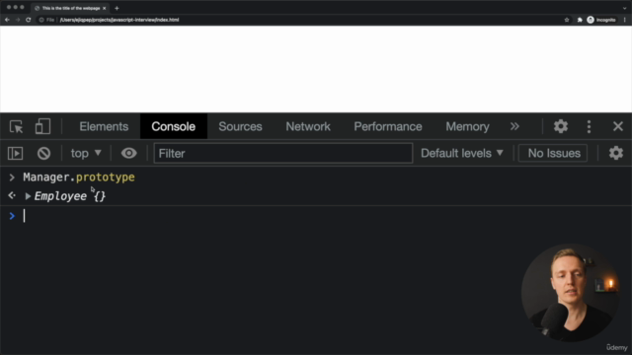
Task: Expand the Employee {} object
Action: 28,196
